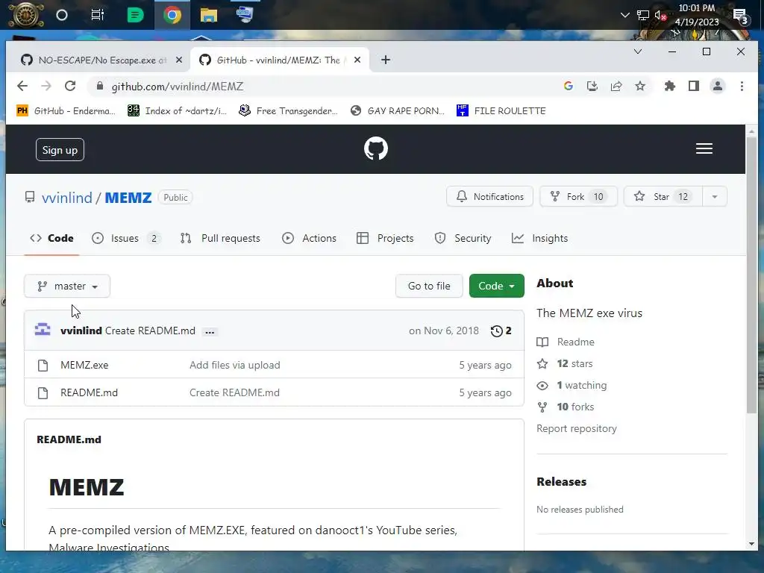The image size is (764, 573).
Task: Open the Chrome profile avatar
Action: pyautogui.click(x=718, y=87)
